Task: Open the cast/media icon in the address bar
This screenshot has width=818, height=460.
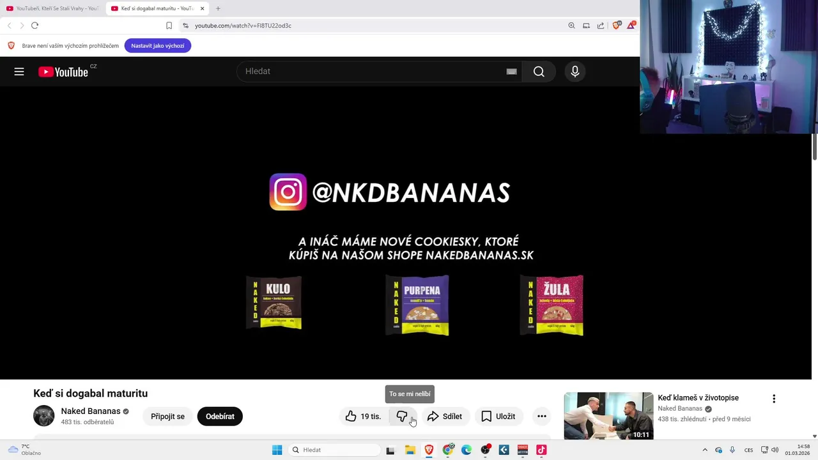Action: point(586,26)
